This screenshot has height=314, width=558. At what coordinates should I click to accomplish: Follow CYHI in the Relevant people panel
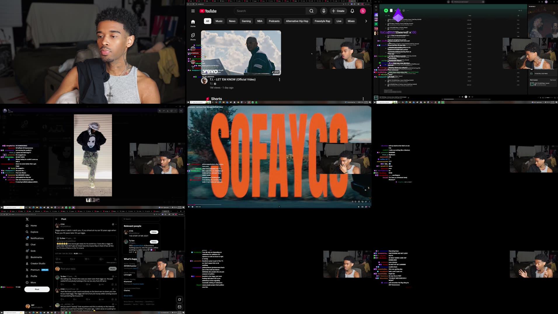tap(154, 232)
